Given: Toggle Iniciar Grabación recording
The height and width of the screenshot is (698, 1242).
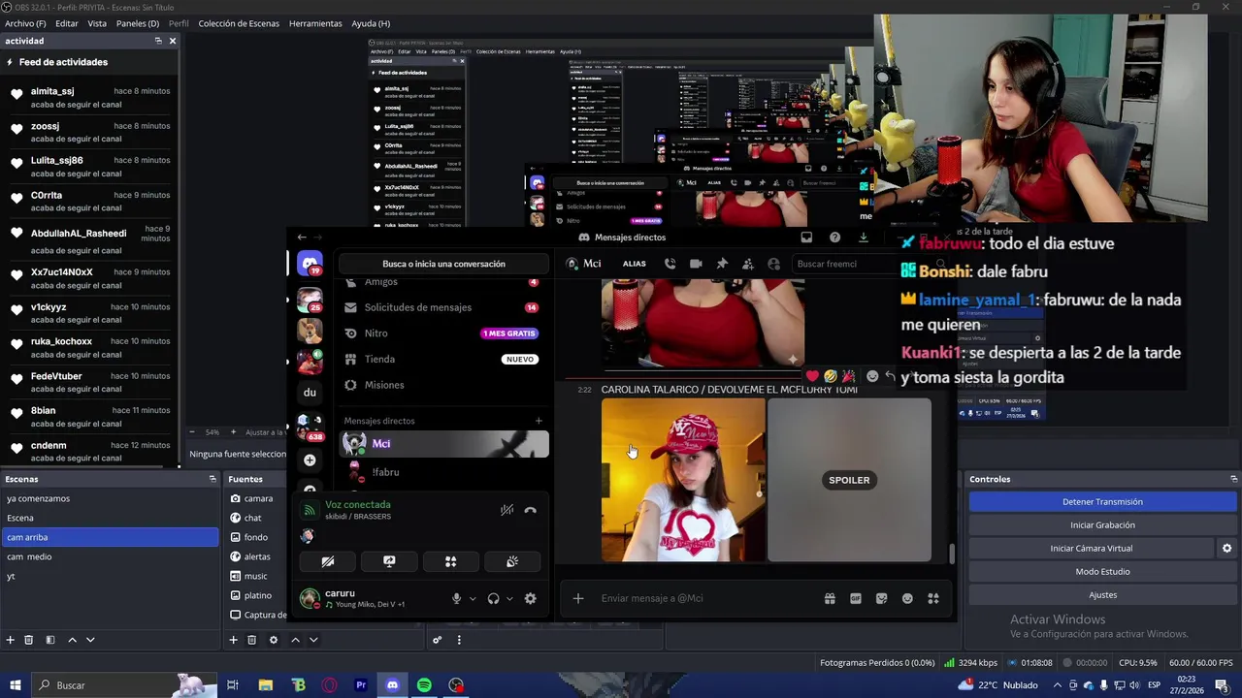Looking at the screenshot, I should [x=1102, y=525].
